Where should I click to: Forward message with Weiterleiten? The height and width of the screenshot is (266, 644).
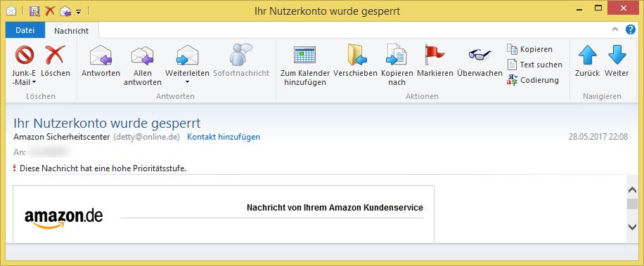[x=187, y=62]
